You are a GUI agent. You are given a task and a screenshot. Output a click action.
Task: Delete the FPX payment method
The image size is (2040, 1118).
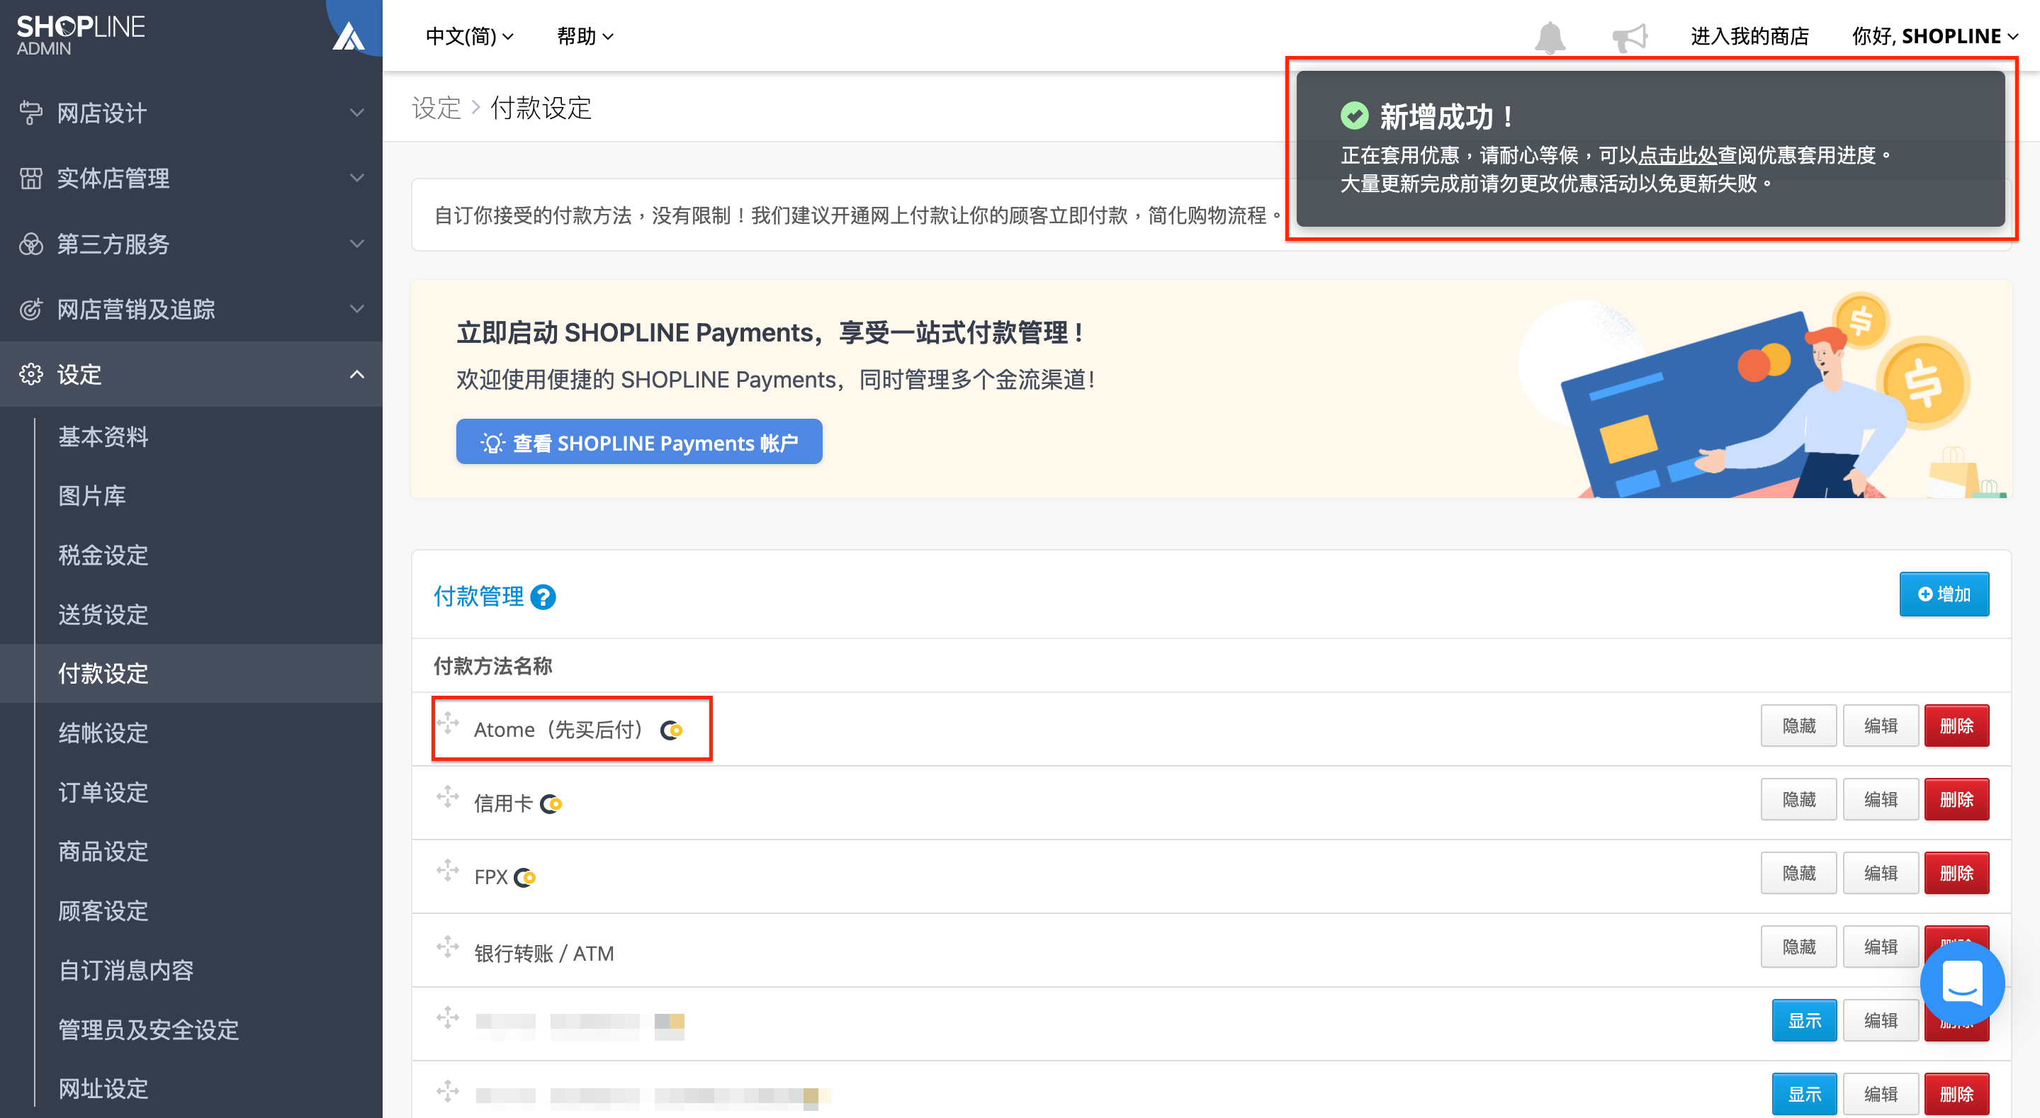coord(1957,874)
